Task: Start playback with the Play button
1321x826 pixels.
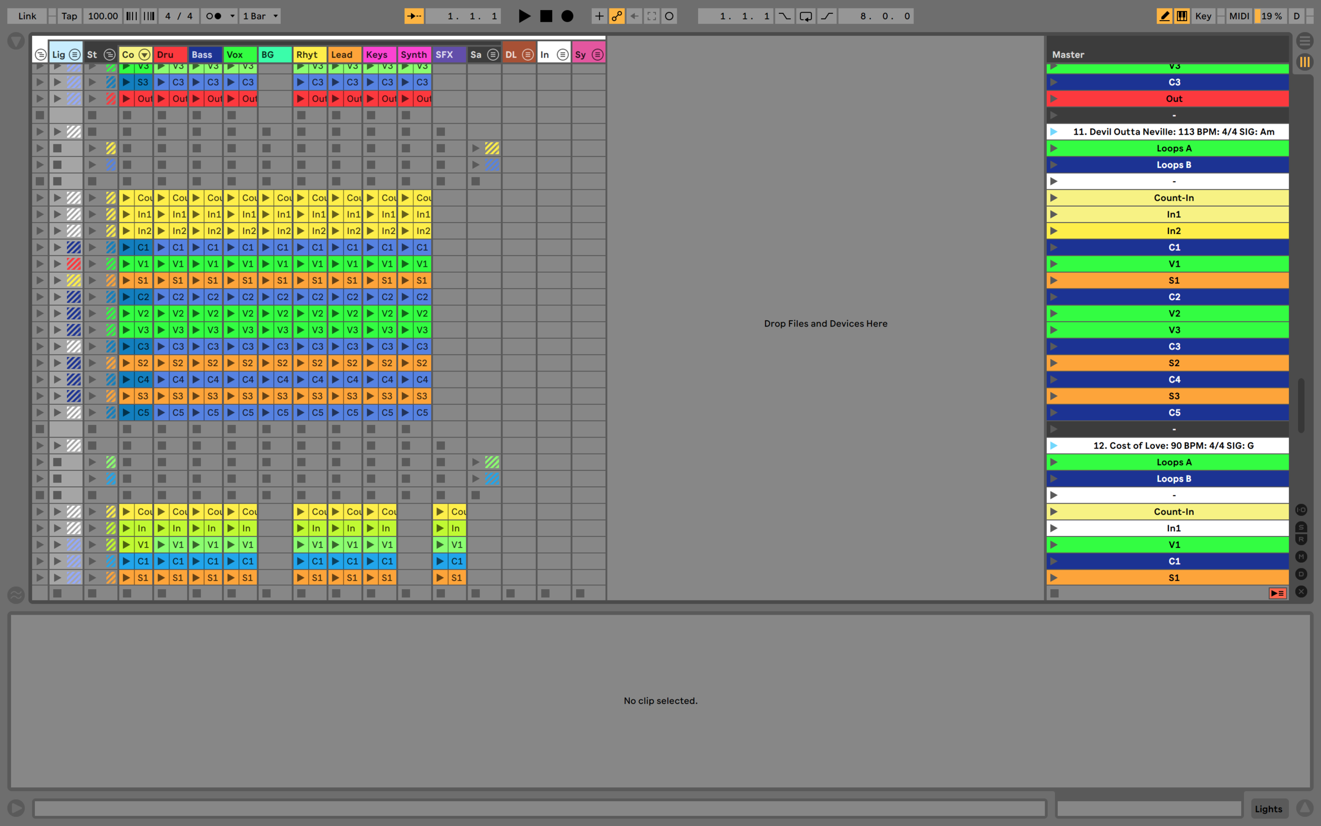Action: coord(524,16)
